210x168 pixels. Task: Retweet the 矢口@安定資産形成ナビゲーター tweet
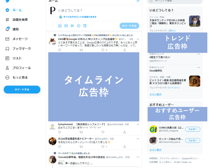pos(81,147)
